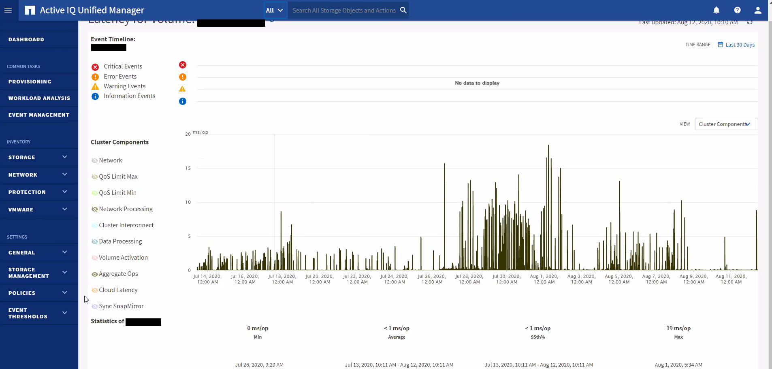Click the Warning Events timeline row icon
Image resolution: width=772 pixels, height=369 pixels.
[183, 89]
